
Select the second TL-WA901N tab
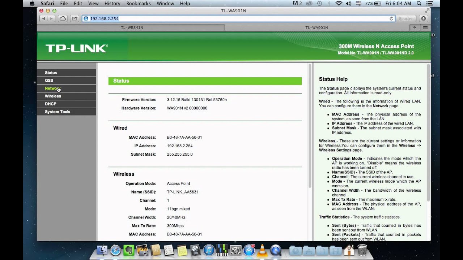coord(317,27)
